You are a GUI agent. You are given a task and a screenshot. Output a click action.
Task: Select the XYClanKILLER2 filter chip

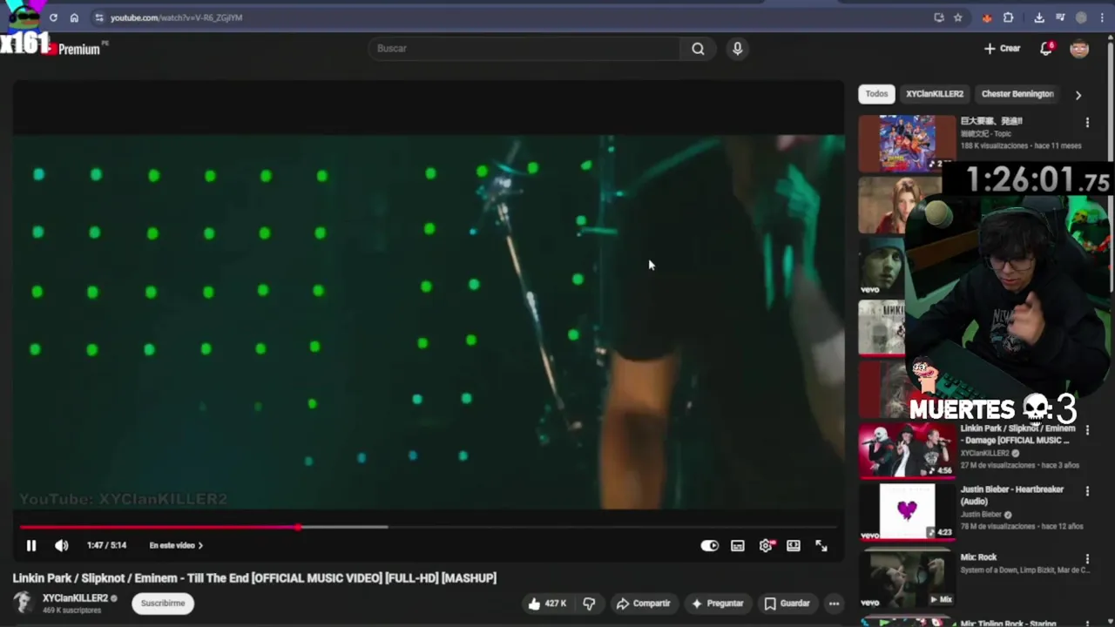click(x=935, y=94)
